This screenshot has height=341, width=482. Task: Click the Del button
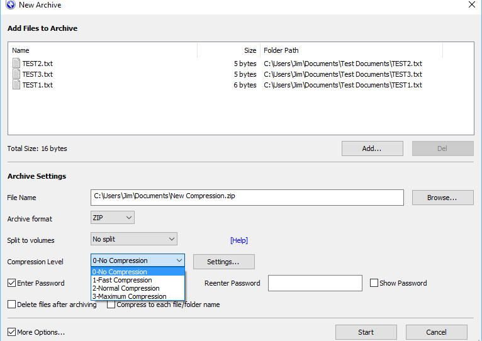click(x=442, y=148)
